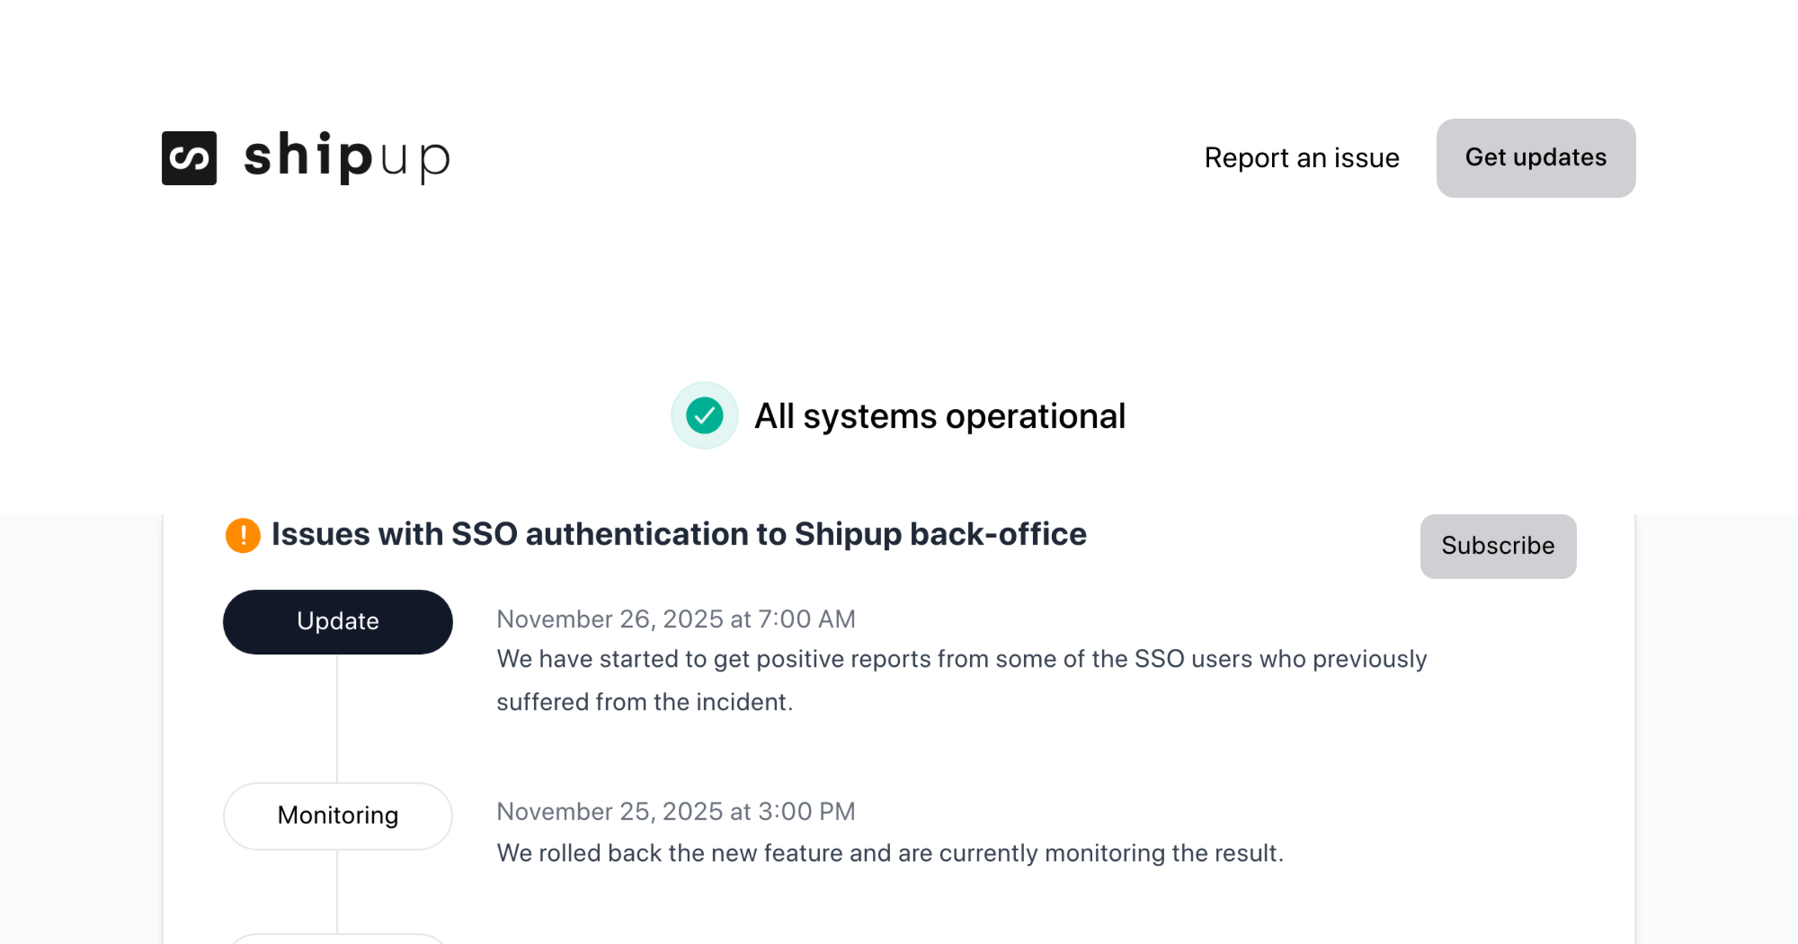The width and height of the screenshot is (1798, 944).
Task: Click the 'suffered from the incident' line
Action: 644,702
